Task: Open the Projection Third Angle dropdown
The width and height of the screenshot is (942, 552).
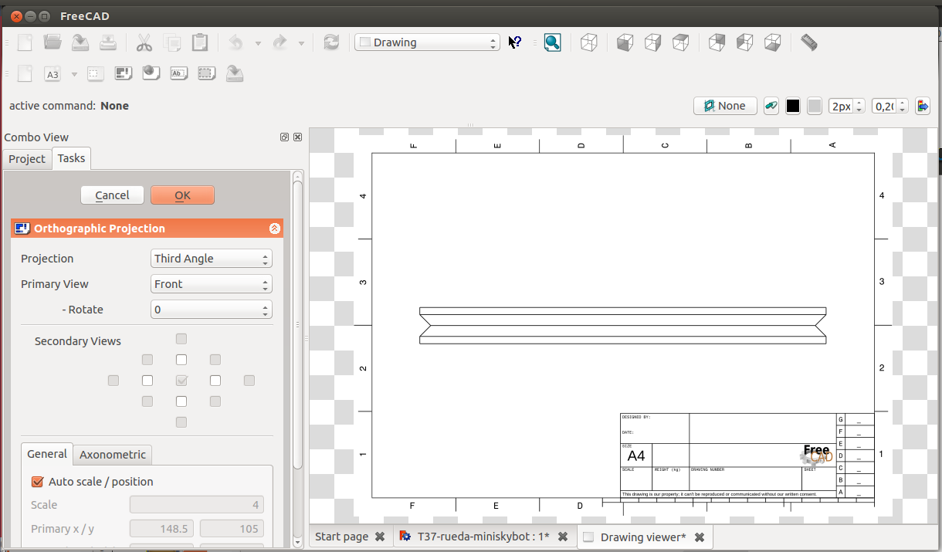Action: tap(211, 259)
